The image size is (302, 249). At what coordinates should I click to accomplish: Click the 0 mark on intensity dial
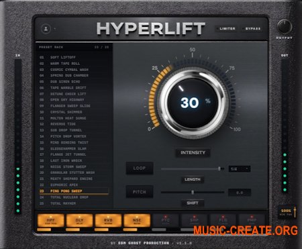point(149,129)
